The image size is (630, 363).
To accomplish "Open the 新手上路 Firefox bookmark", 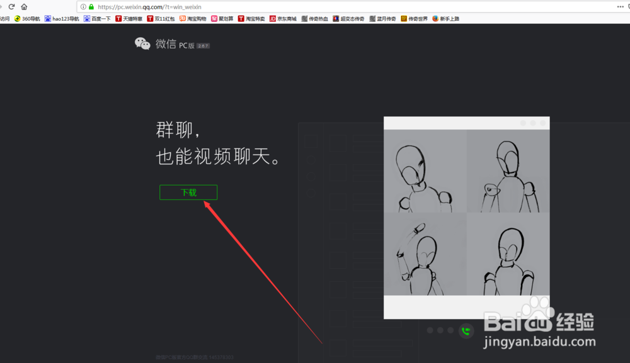I will 445,18.
